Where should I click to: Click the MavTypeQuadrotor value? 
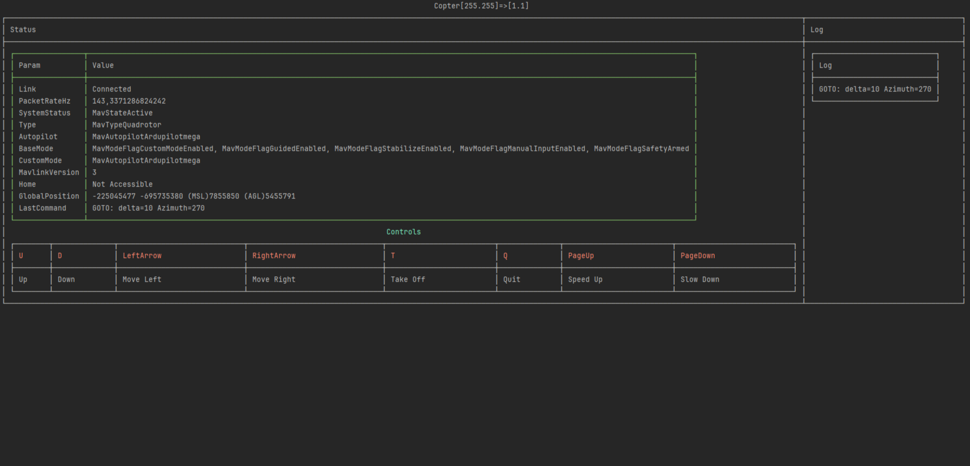click(x=127, y=125)
